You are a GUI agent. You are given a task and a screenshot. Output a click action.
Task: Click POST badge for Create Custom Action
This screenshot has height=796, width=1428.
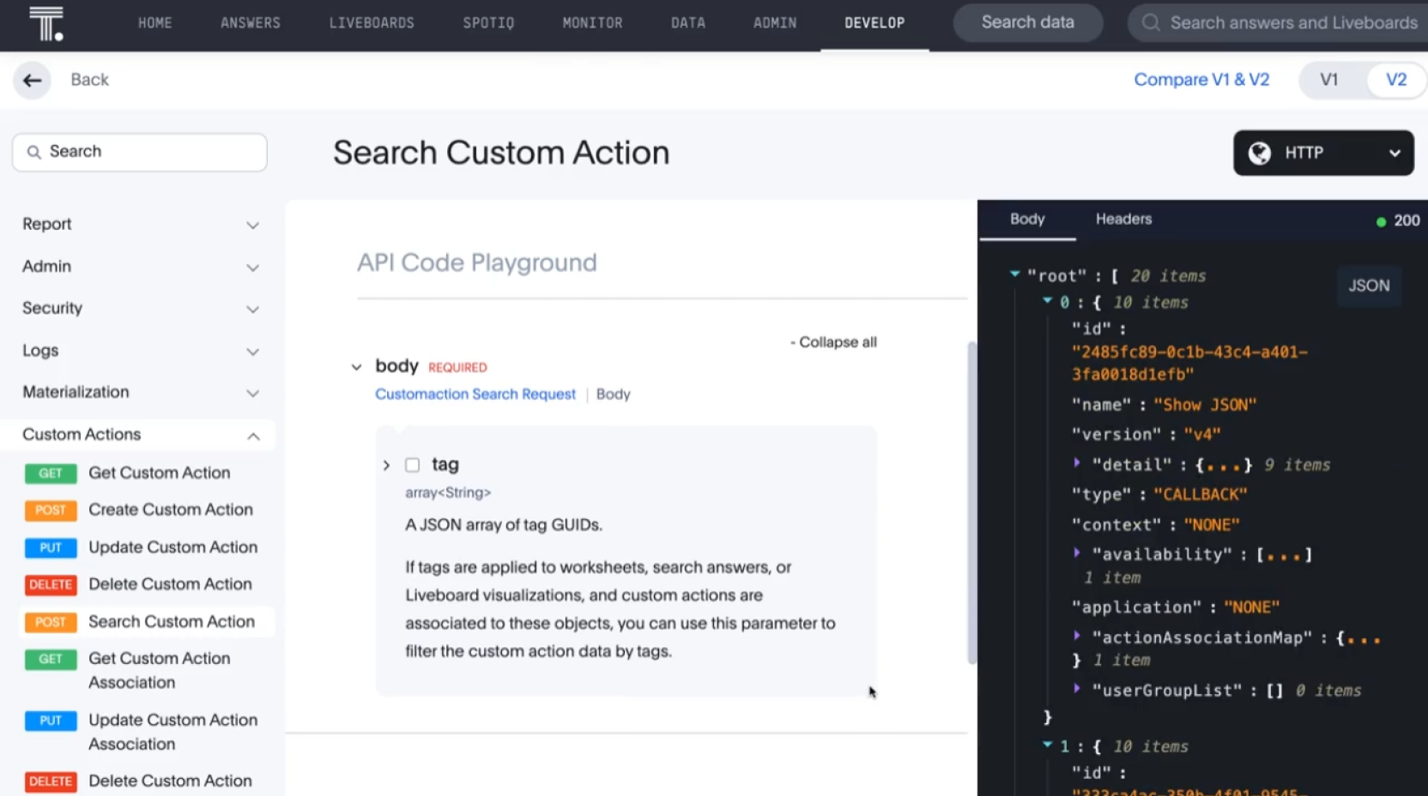pos(51,510)
